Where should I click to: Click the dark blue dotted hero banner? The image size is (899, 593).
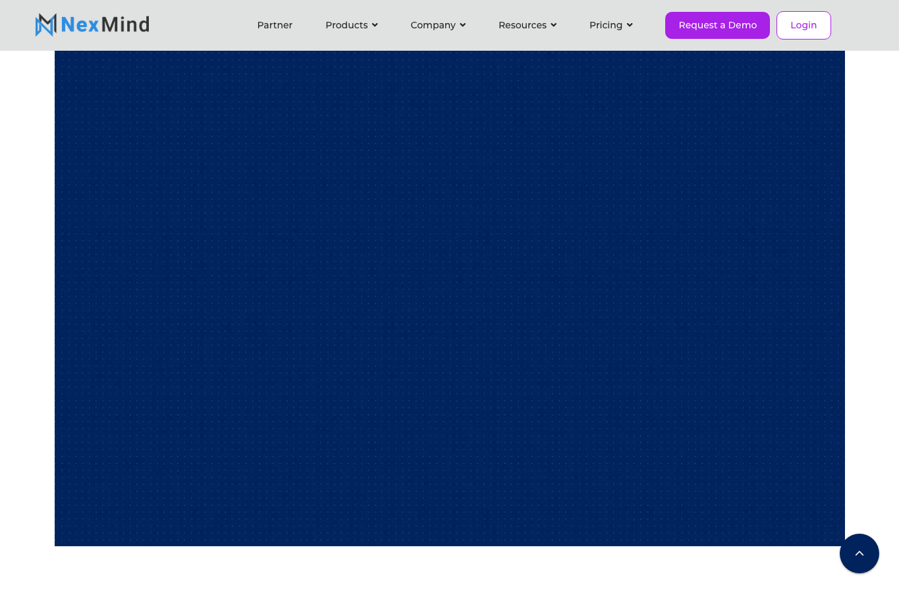coord(450,298)
